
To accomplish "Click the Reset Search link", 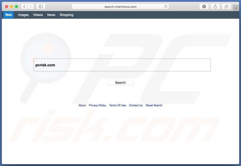I will tap(154, 105).
